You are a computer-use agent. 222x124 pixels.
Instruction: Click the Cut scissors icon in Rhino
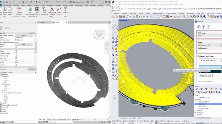(x=130, y=17)
